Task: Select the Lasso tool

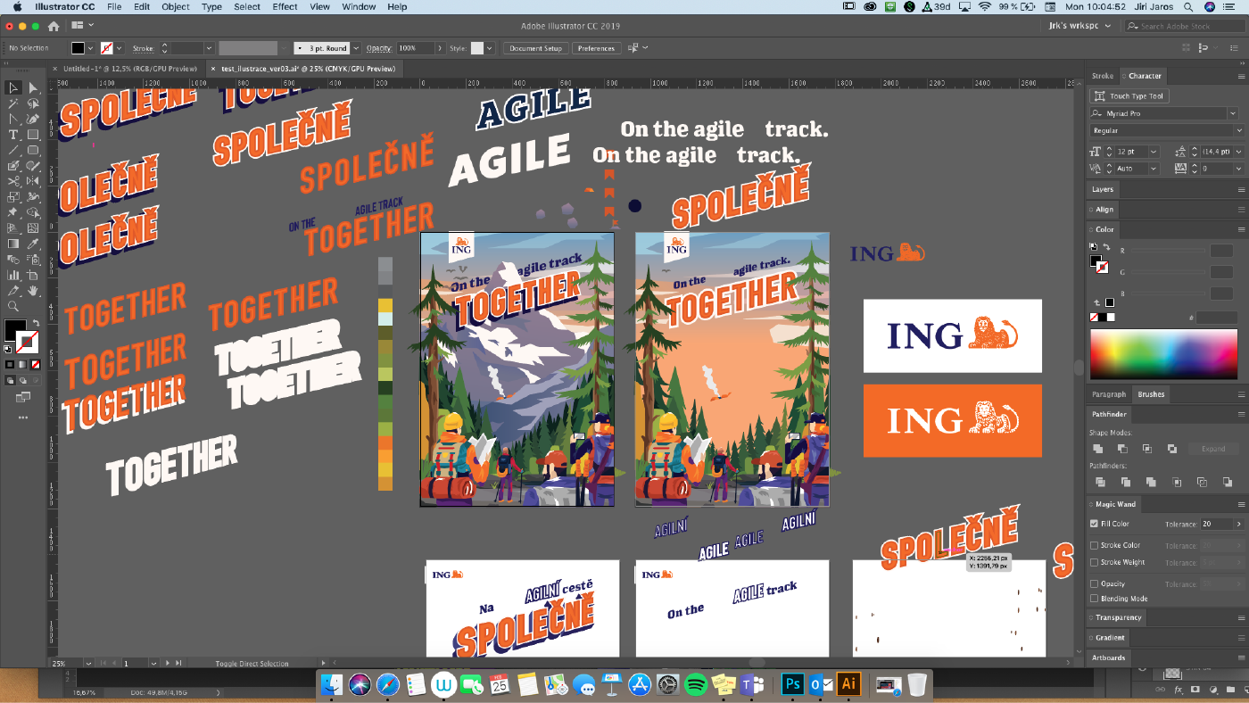Action: tap(33, 103)
